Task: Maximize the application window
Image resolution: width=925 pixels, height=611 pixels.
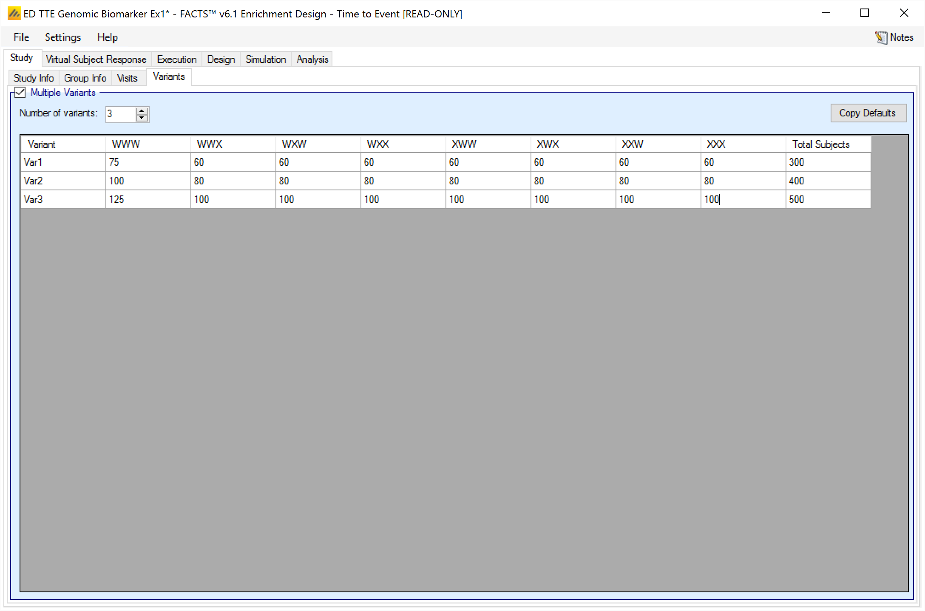Action: (x=864, y=13)
